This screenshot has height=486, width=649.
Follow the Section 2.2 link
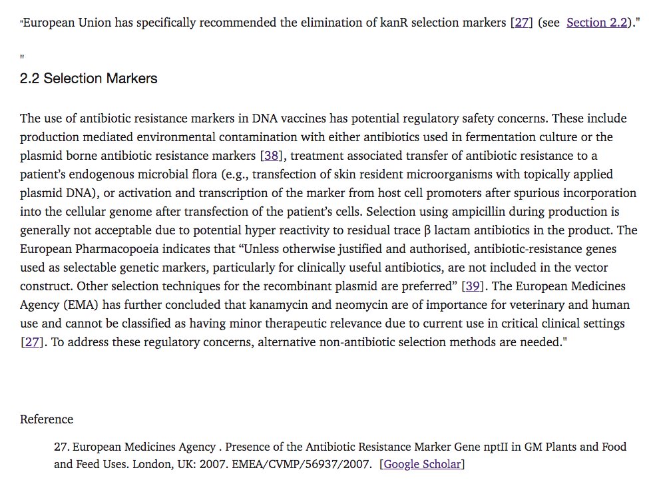(x=596, y=23)
